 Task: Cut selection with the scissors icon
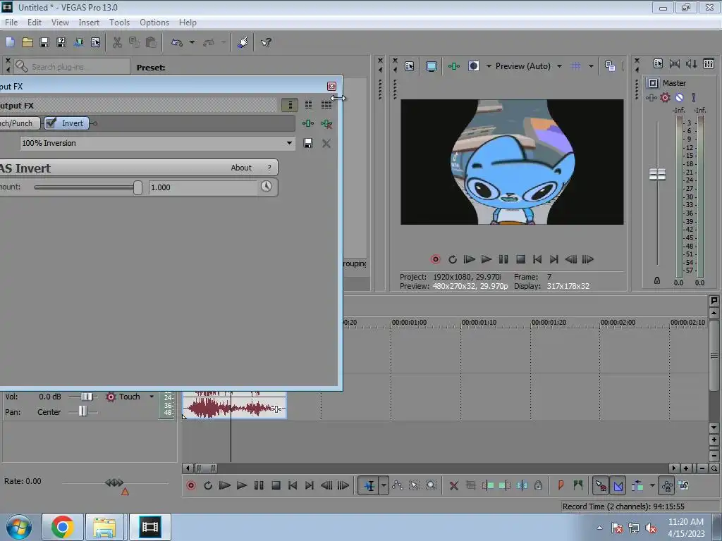click(117, 42)
